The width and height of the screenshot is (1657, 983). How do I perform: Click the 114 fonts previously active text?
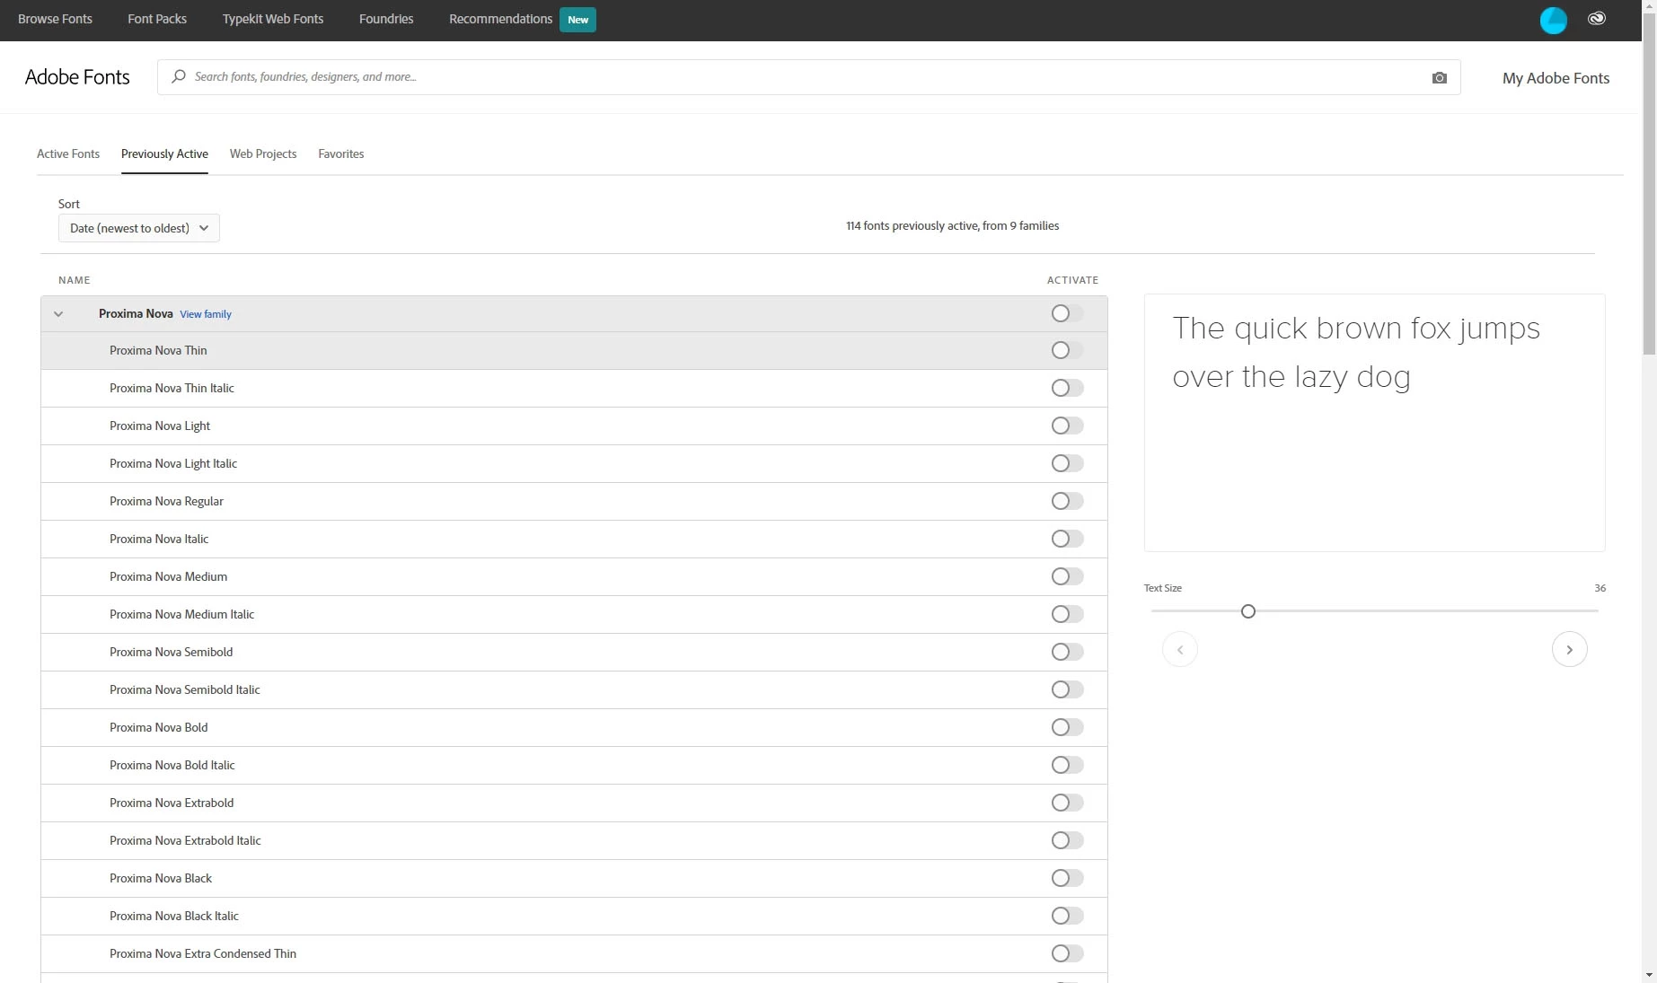[x=952, y=225]
